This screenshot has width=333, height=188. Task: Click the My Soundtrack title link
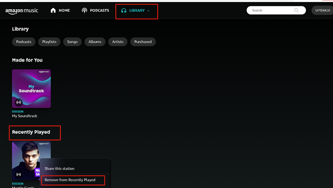25,116
